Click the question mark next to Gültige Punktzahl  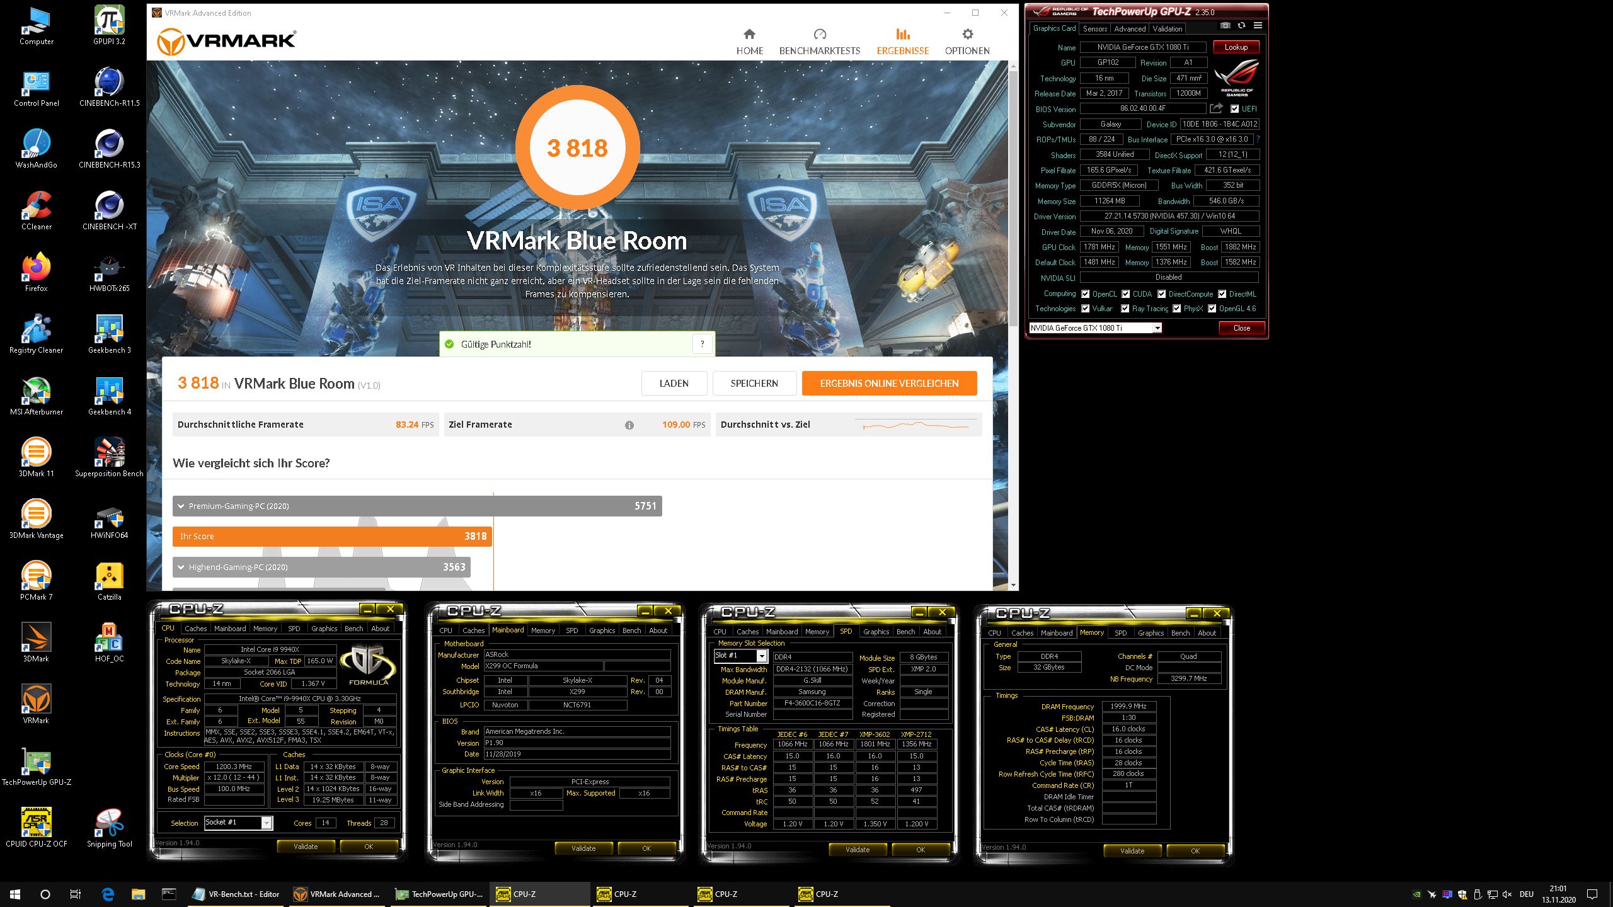tap(702, 344)
